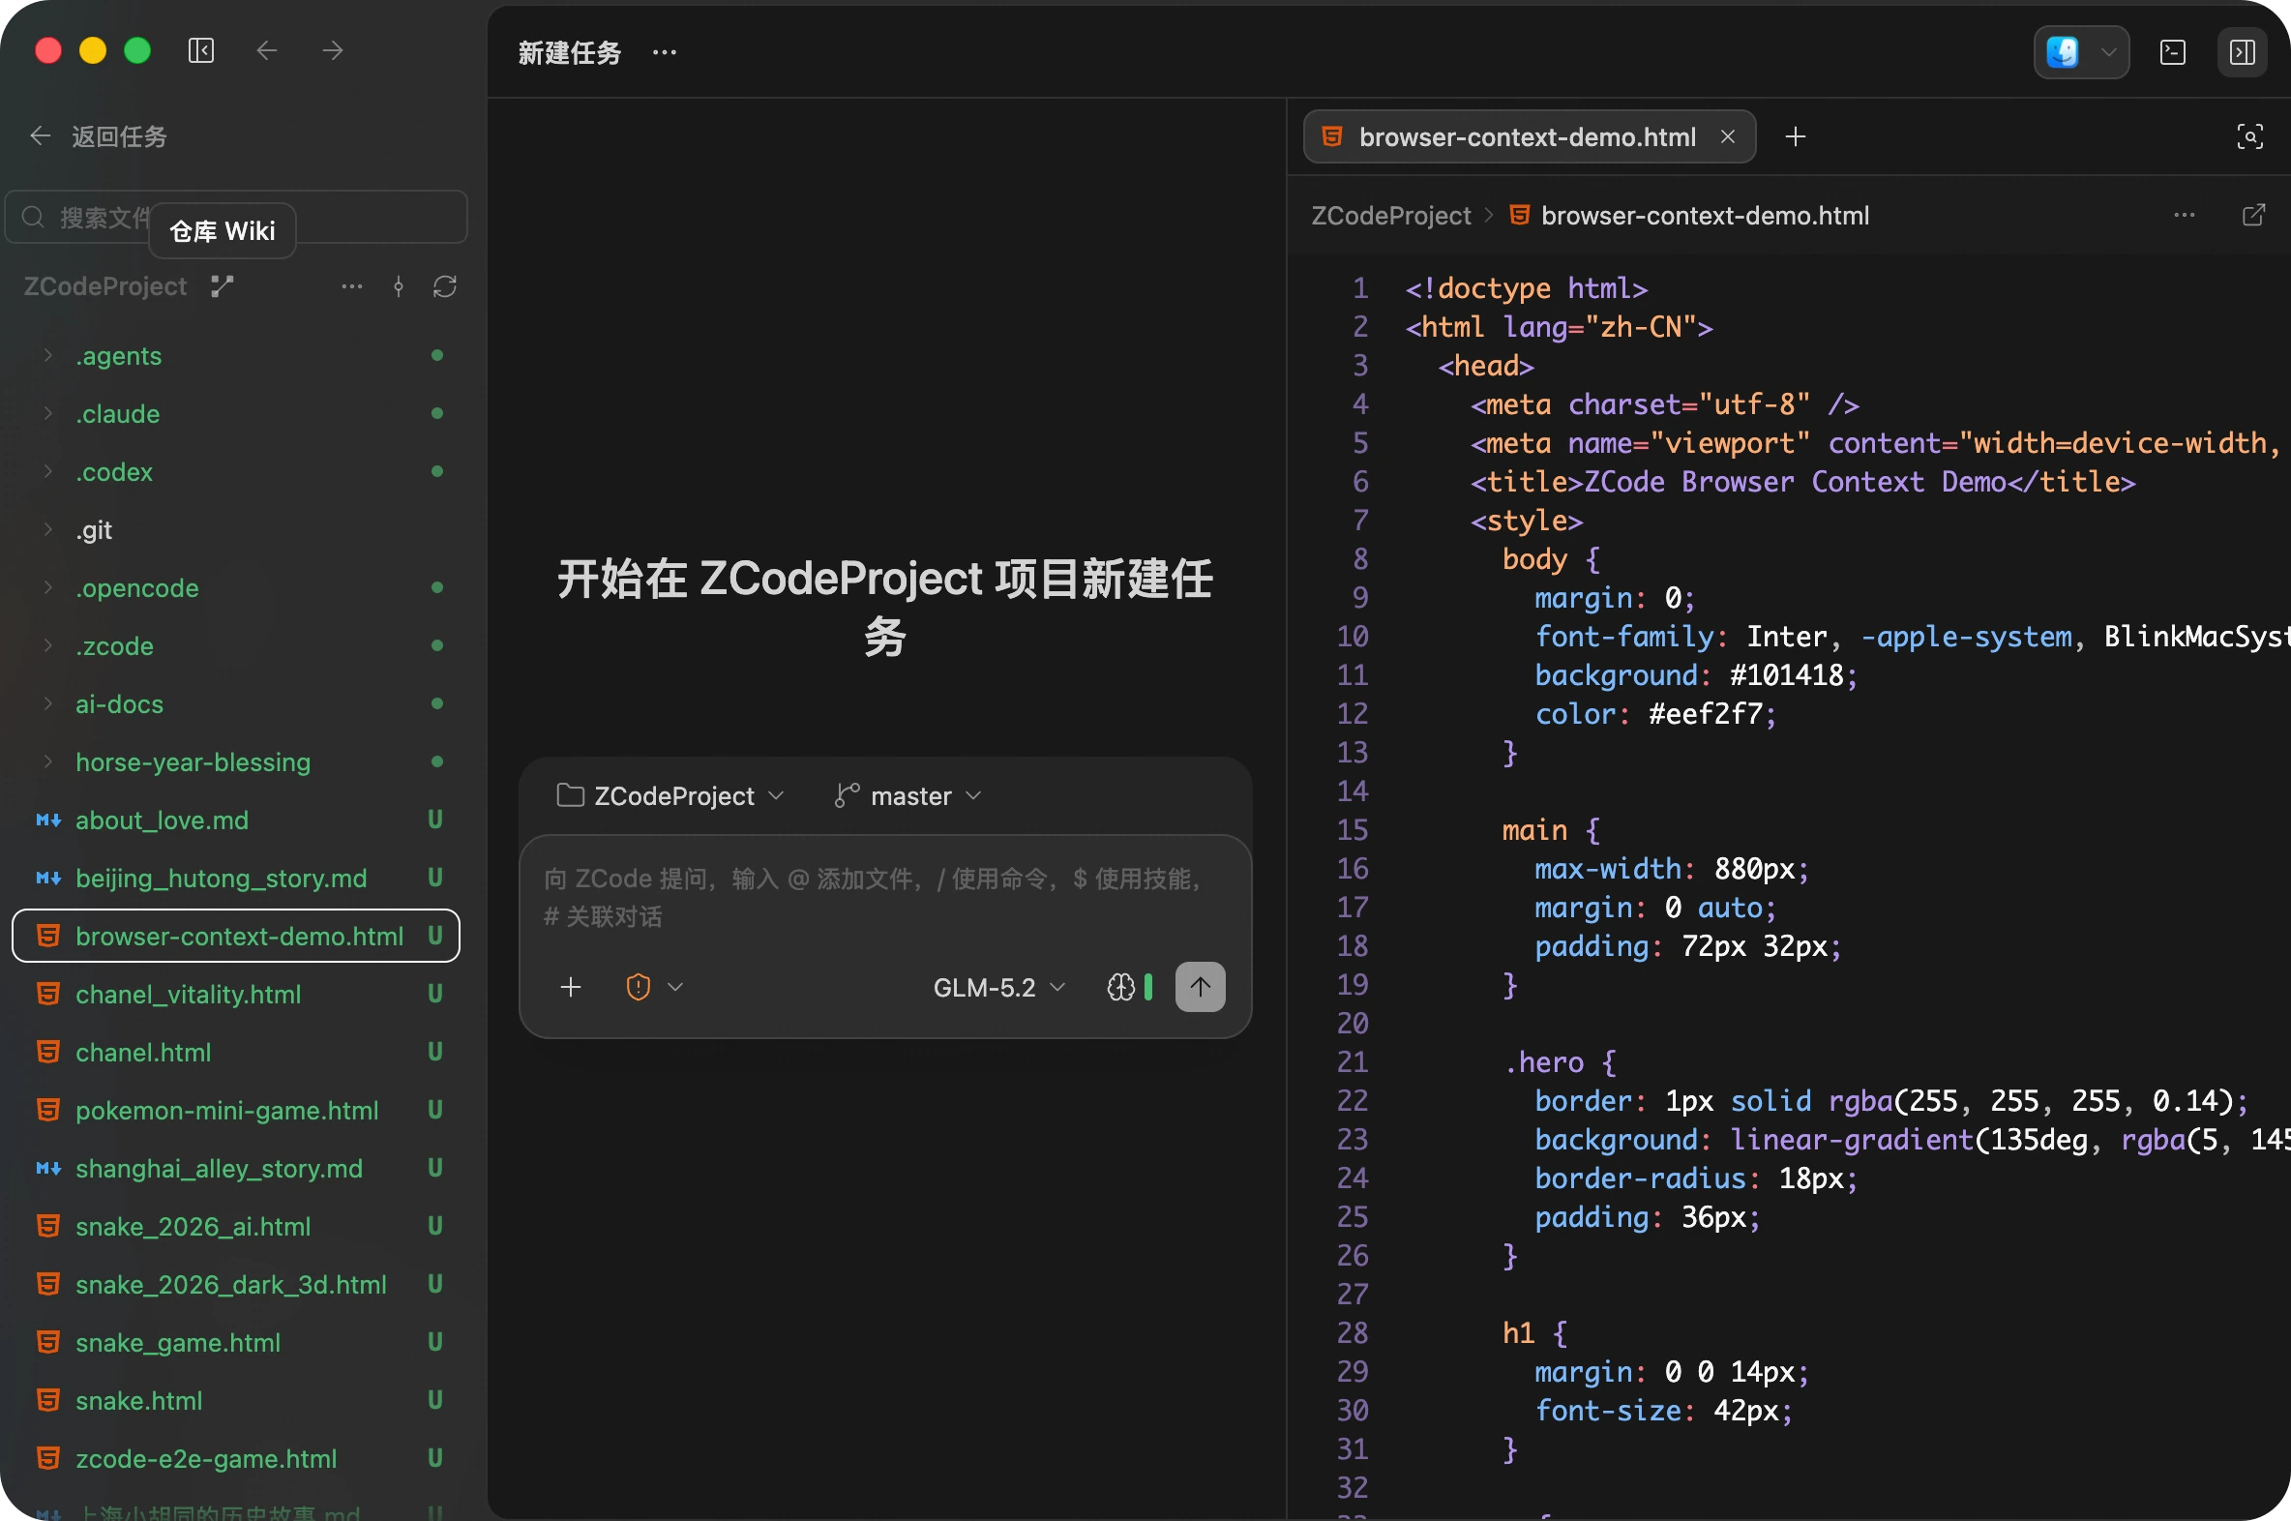The width and height of the screenshot is (2291, 1521).
Task: Open pokemon-mini-game.html file
Action: tap(236, 1111)
